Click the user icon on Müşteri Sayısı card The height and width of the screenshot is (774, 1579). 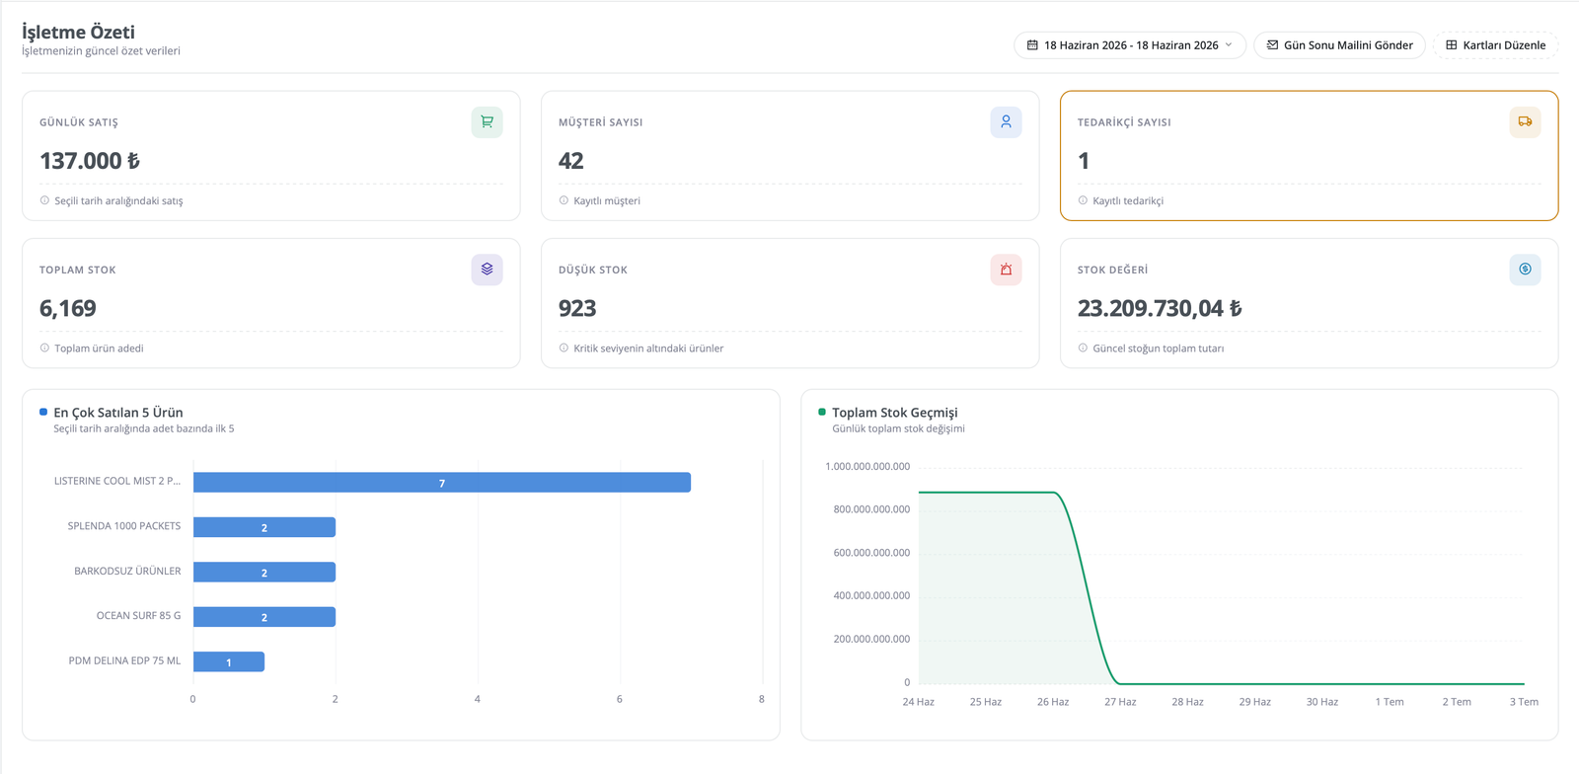point(1006,122)
